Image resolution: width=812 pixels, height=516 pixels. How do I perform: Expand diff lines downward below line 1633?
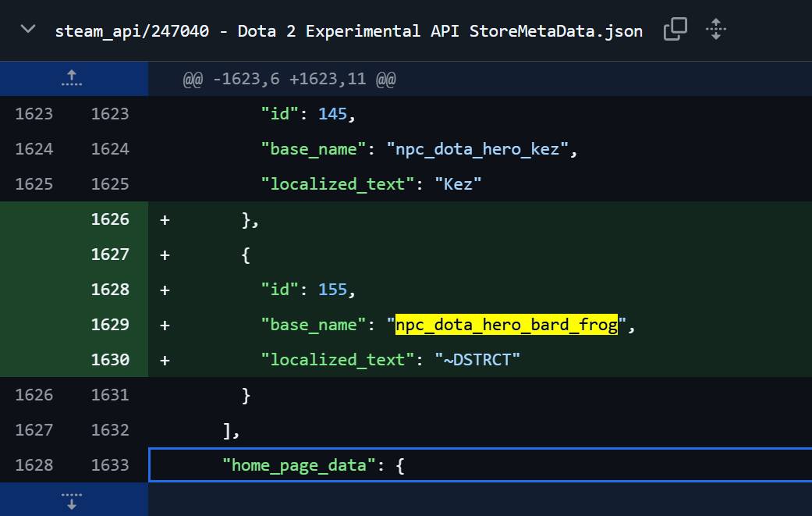pos(72,500)
